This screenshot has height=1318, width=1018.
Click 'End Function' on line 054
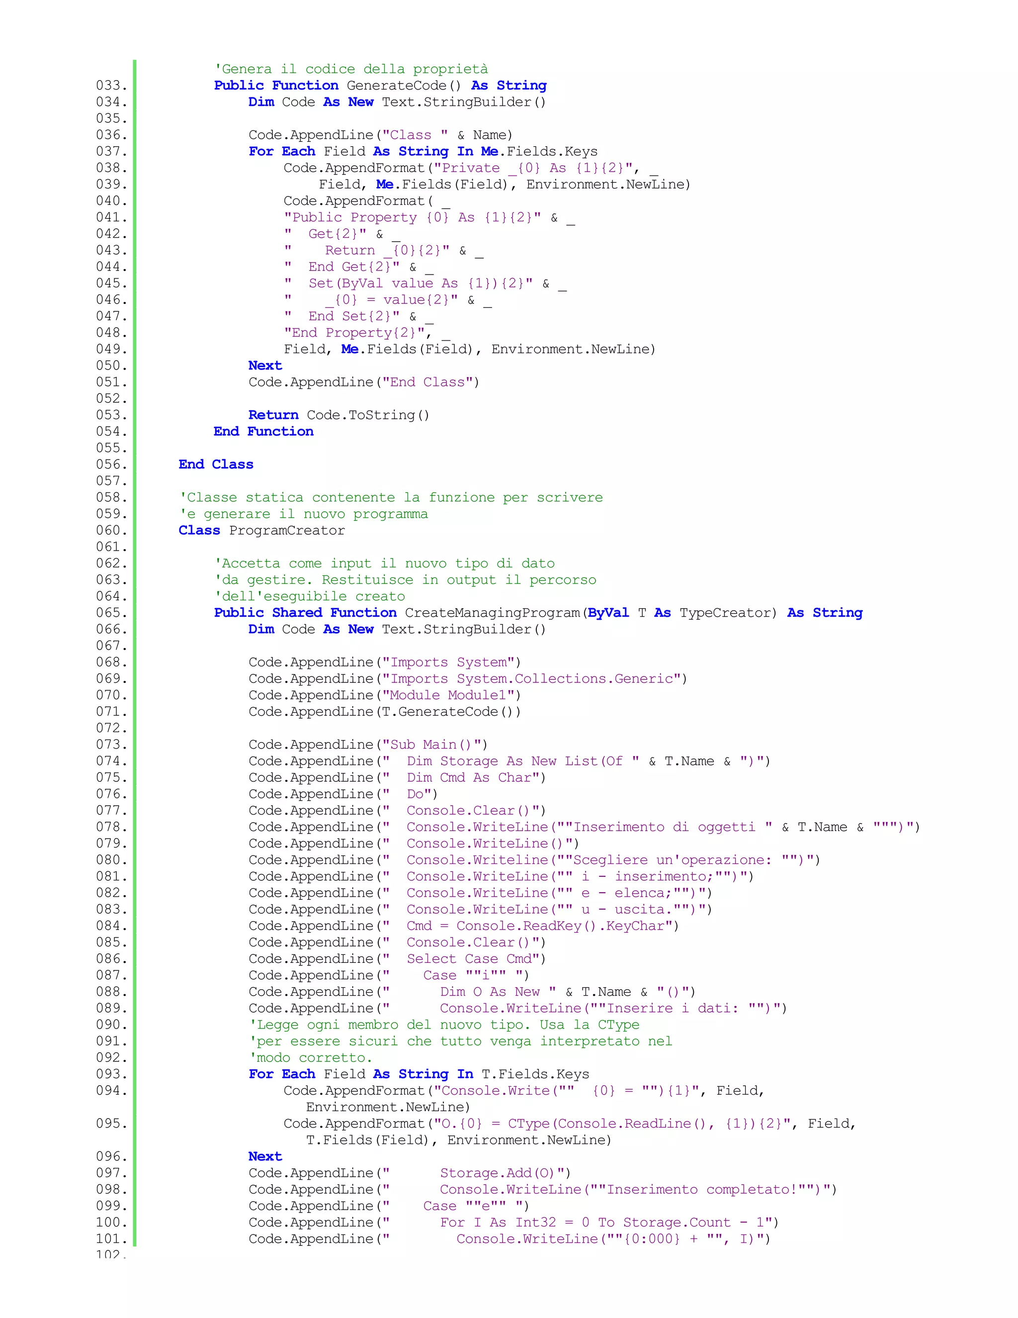(x=263, y=432)
